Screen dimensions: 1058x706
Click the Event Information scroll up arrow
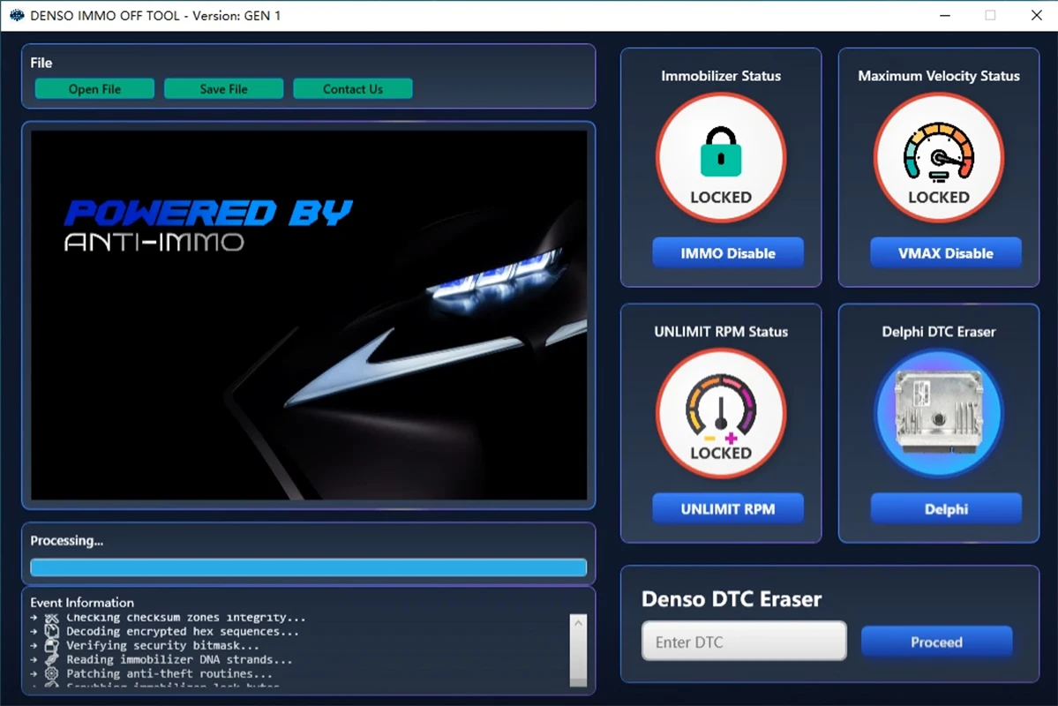(578, 623)
